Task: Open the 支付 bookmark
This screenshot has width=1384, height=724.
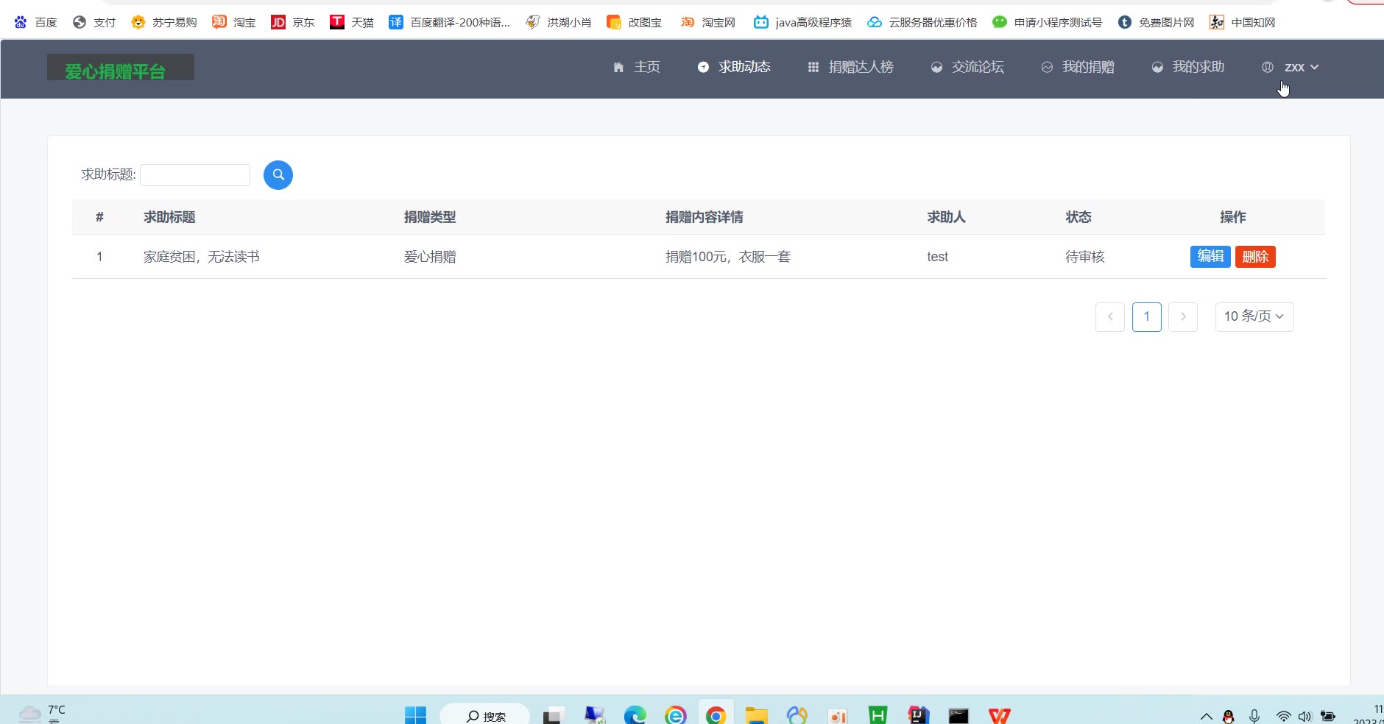Action: click(94, 23)
